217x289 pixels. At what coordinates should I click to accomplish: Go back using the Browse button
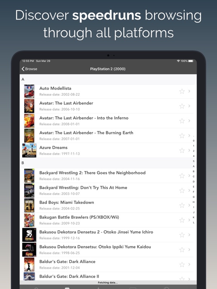pos(29,69)
